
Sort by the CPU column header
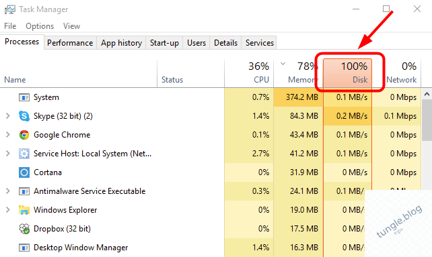pyautogui.click(x=249, y=74)
